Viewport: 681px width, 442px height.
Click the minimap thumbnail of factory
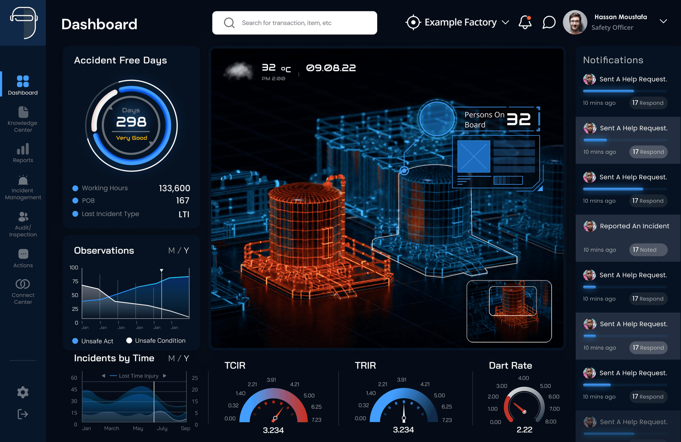[x=509, y=311]
